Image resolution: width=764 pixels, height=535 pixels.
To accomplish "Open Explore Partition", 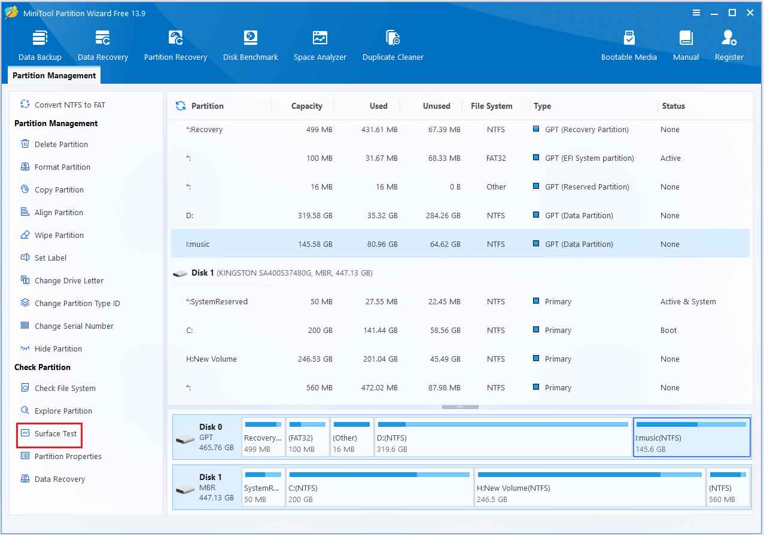I will (x=56, y=411).
